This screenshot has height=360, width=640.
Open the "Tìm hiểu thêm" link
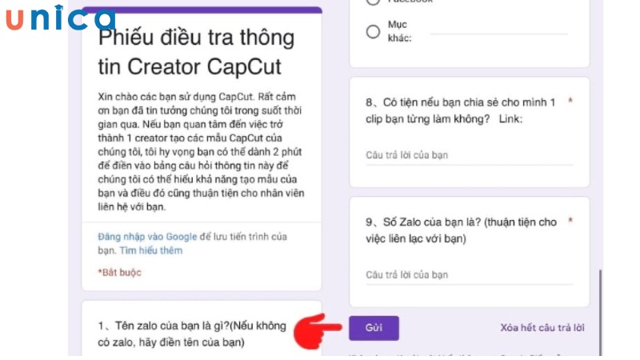(151, 250)
